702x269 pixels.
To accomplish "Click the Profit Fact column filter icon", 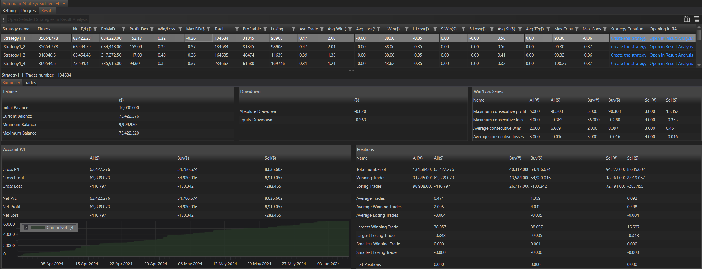I will [x=152, y=29].
